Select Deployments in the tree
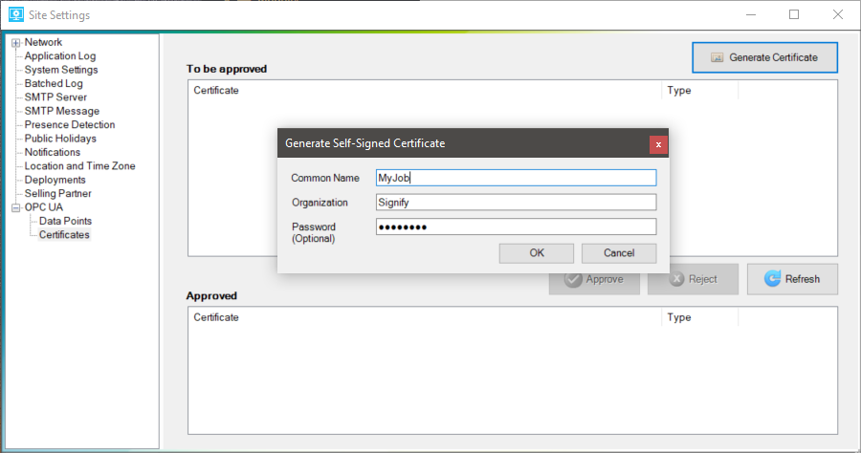The image size is (861, 453). click(55, 180)
